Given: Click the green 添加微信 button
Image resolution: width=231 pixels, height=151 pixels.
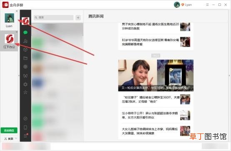Looking at the screenshot, I should point(9,131).
